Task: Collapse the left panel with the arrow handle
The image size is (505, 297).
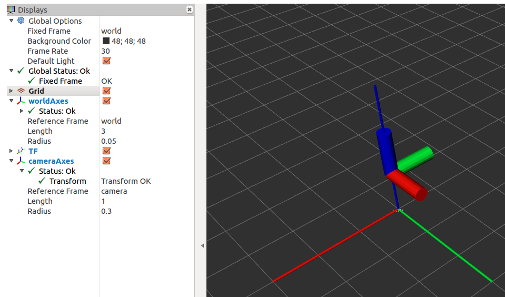Action: 202,245
